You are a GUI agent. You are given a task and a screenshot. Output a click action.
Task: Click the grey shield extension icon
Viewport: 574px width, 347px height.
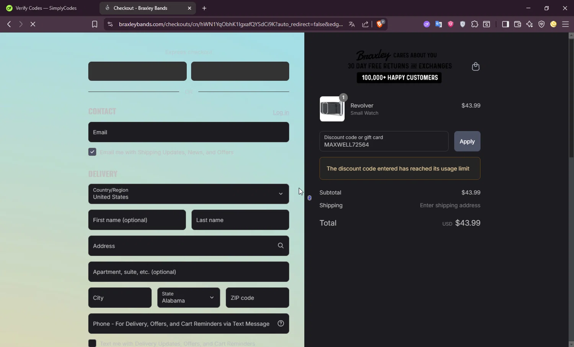463,24
